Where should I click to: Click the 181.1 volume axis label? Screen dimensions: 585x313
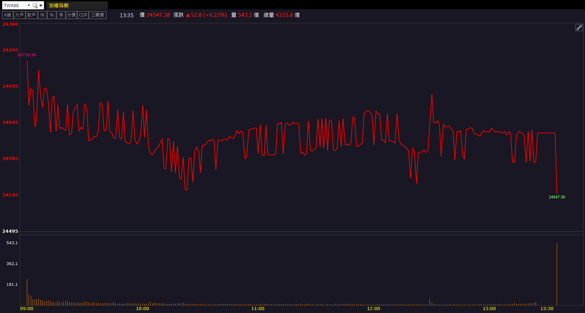[x=12, y=284]
